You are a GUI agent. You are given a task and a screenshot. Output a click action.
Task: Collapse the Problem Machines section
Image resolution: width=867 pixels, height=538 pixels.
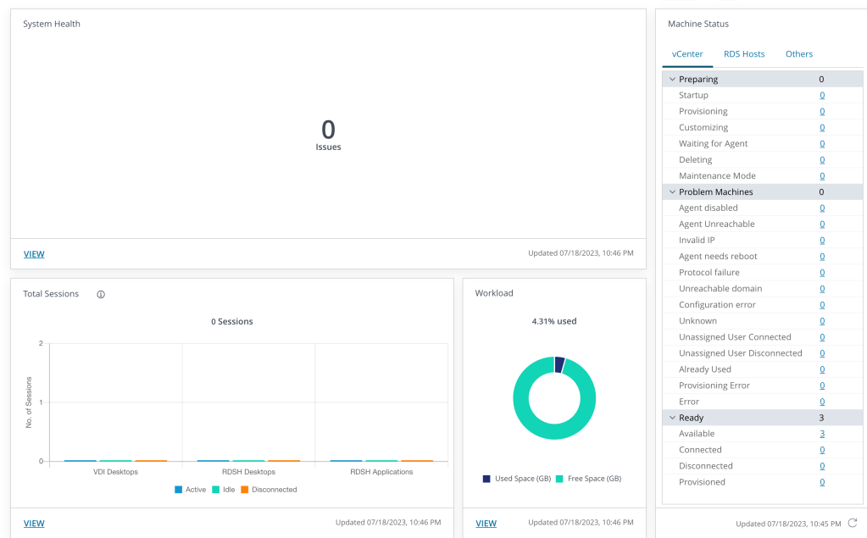672,192
